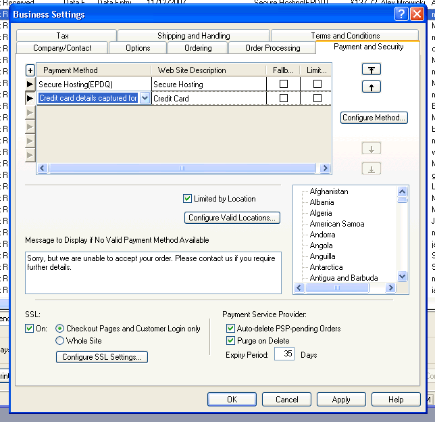Select the Secure Hosting row arrow marker
The image size is (435, 422).
tap(30, 85)
